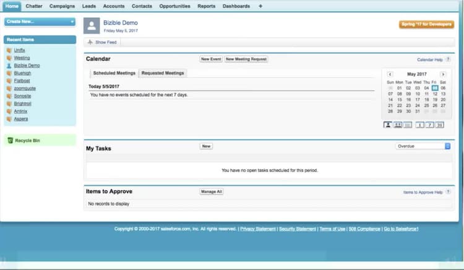Open the Chatter tab
Screen dimensions: 464x270
34,6
